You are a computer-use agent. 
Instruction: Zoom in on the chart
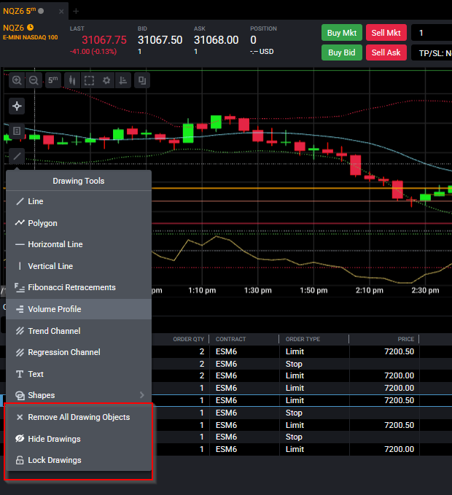pyautogui.click(x=17, y=80)
